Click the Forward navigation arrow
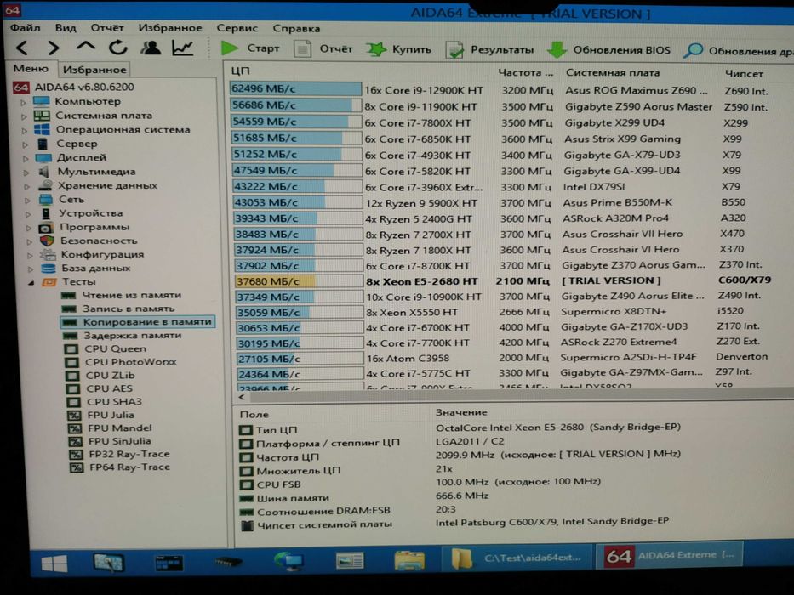The image size is (794, 595). (x=54, y=48)
